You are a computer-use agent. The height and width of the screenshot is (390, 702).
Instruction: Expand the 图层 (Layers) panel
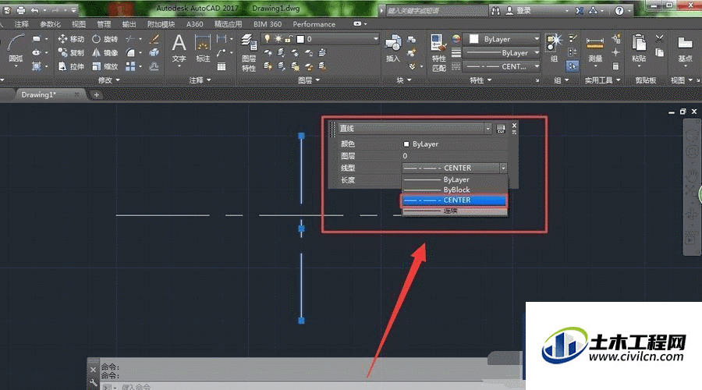308,80
